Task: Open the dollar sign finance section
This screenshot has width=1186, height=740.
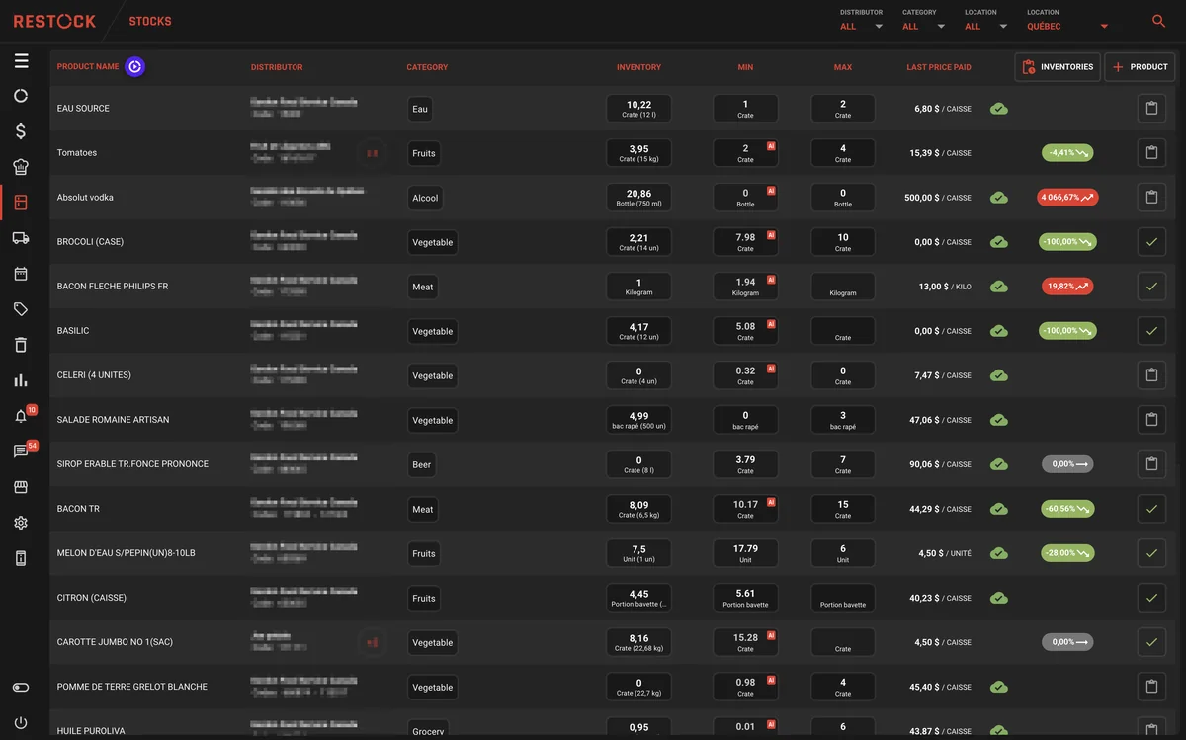Action: 21,131
